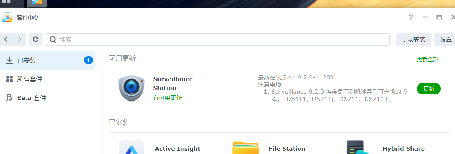Viewport: 455px width, 154px height.
Task: Click the Surveillance Station package name
Action: coord(173,83)
